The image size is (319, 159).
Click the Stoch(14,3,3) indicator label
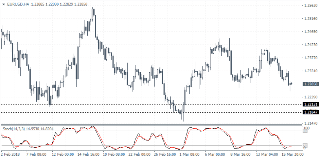tap(13, 129)
